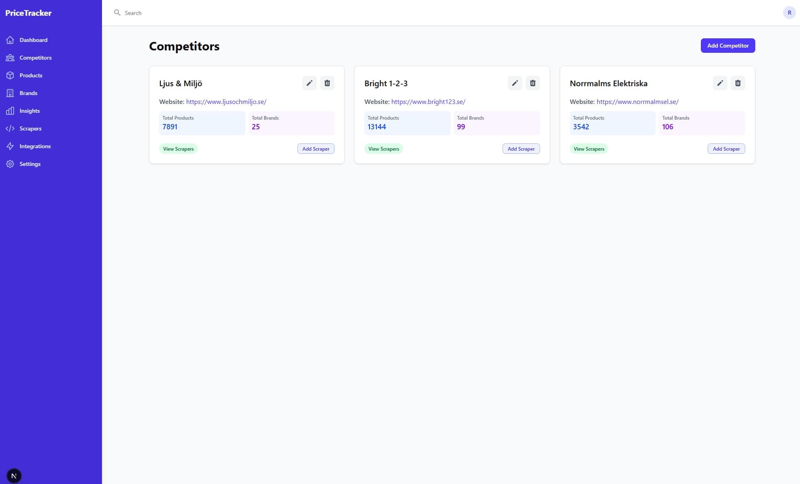800x484 pixels.
Task: Open the bright123.se website link
Action: [428, 102]
